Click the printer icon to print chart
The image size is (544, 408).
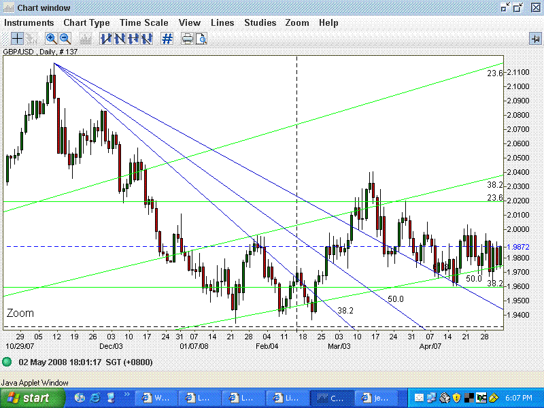[188, 39]
